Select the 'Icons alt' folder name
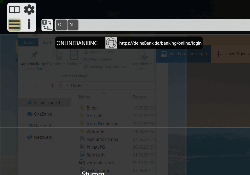The height and width of the screenshot is (175, 250). coord(94,116)
